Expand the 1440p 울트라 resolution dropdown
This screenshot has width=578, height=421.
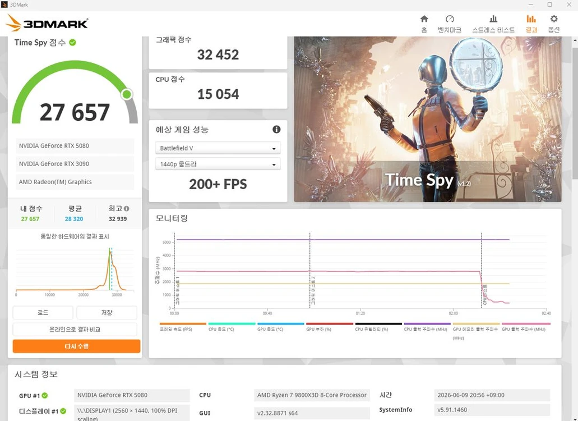218,164
